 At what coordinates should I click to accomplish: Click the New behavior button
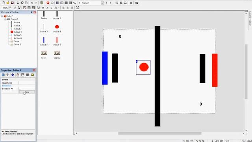tap(27, 92)
